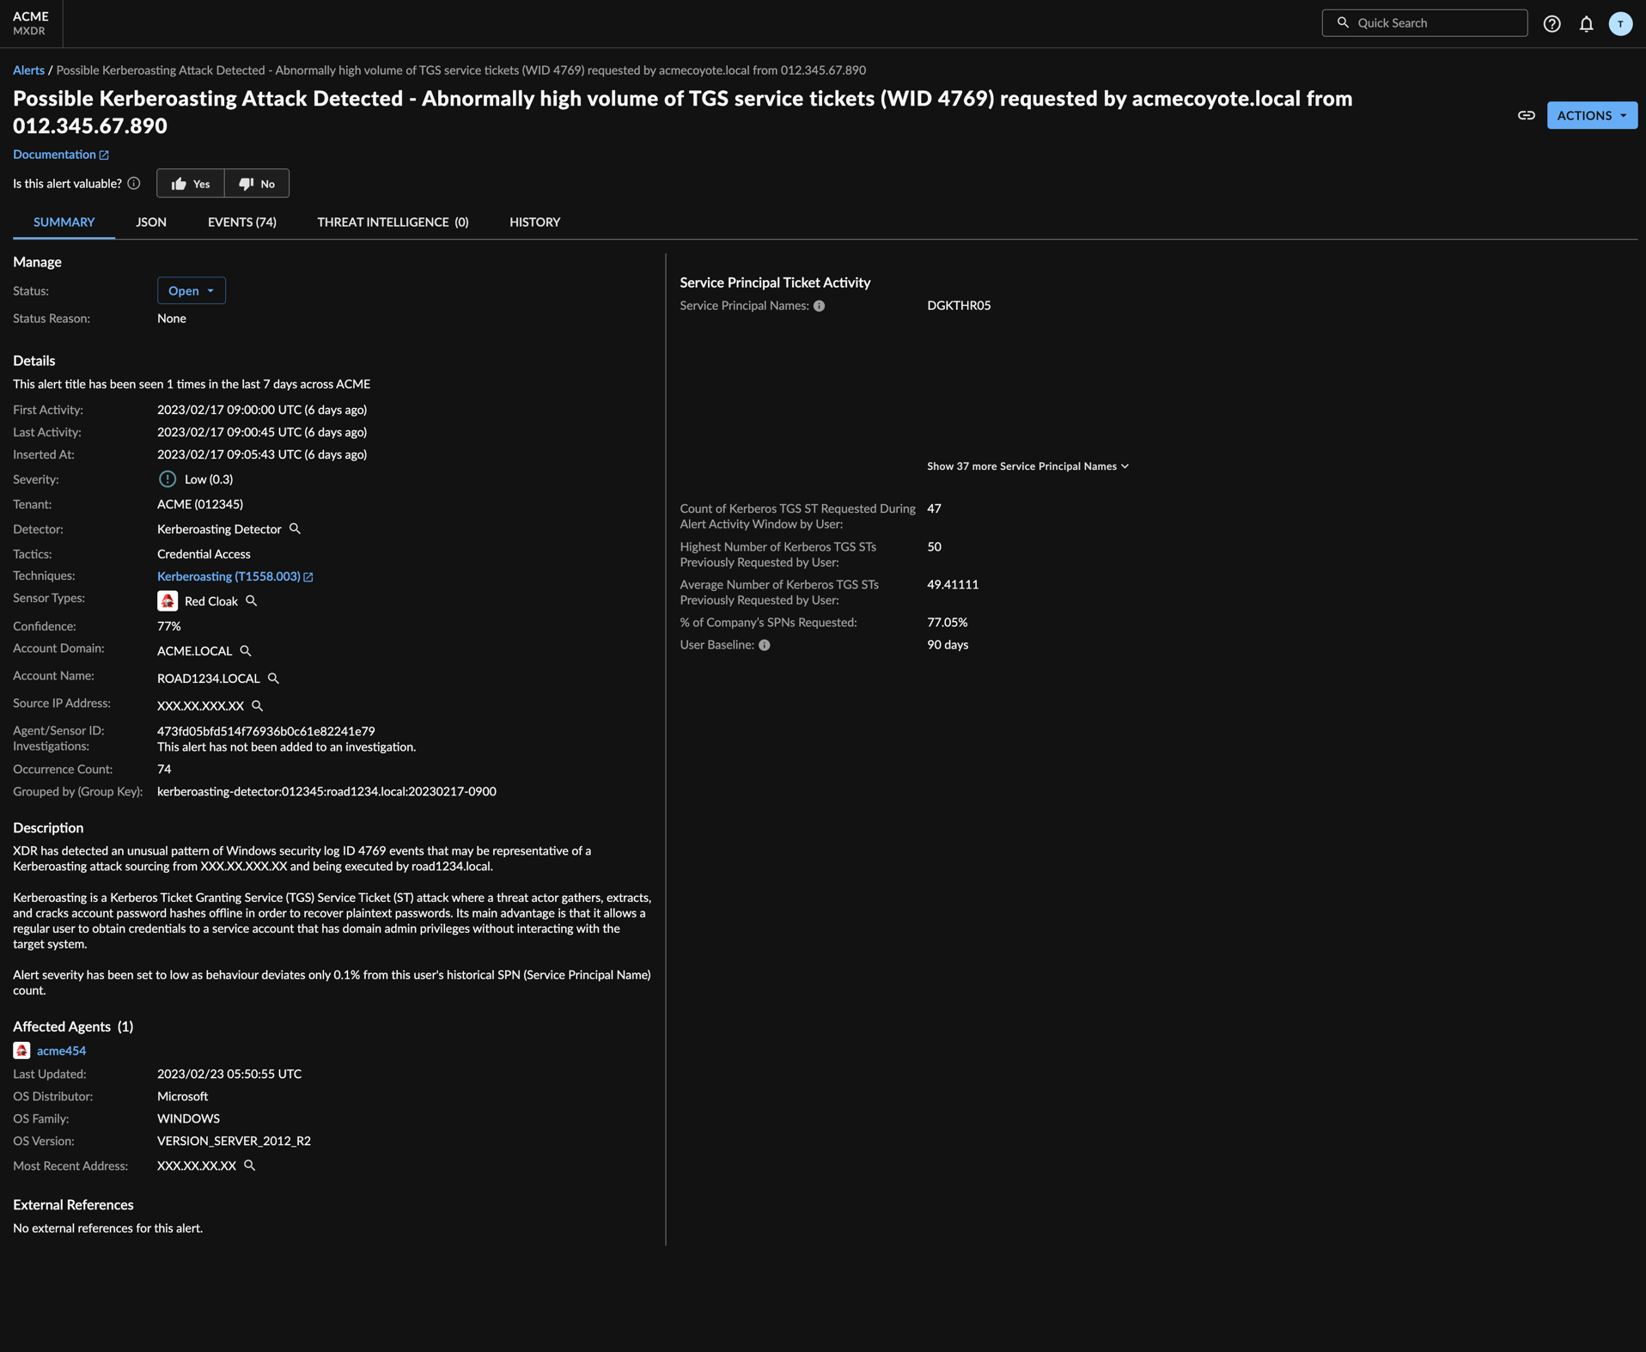Click info icon beside Service Principal Names
Image resolution: width=1646 pixels, height=1352 pixels.
[819, 306]
